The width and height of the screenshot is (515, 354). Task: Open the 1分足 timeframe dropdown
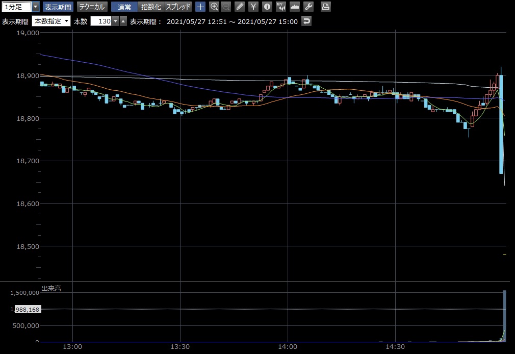point(35,7)
